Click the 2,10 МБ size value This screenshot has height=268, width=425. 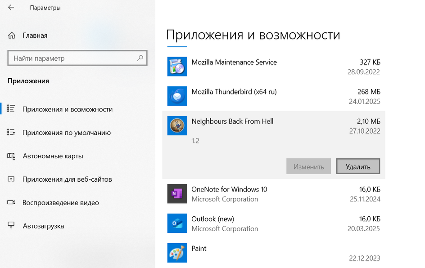pos(369,121)
